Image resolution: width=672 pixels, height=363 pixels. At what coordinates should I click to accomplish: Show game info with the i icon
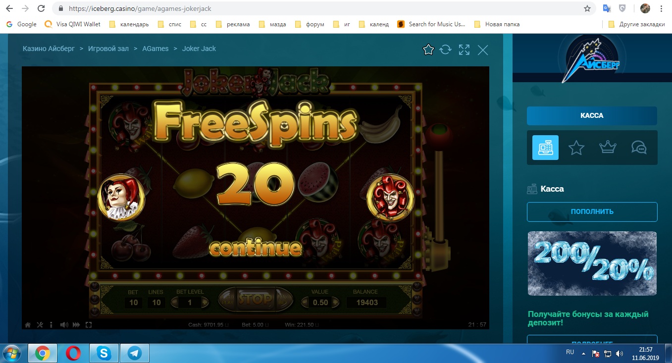(x=52, y=325)
